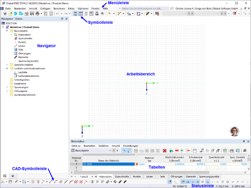Select Lastkombinationen in navigator
Screen dimensions: 251x188
point(29,76)
